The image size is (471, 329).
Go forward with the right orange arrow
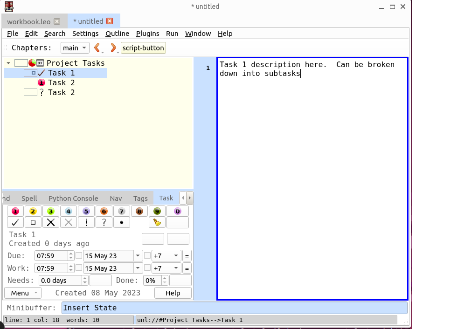pyautogui.click(x=113, y=48)
